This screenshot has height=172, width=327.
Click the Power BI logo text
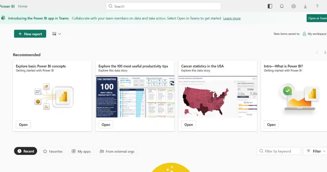[x=7, y=6]
